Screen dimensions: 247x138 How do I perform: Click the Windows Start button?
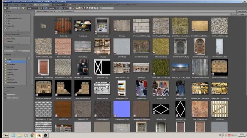click(5, 135)
